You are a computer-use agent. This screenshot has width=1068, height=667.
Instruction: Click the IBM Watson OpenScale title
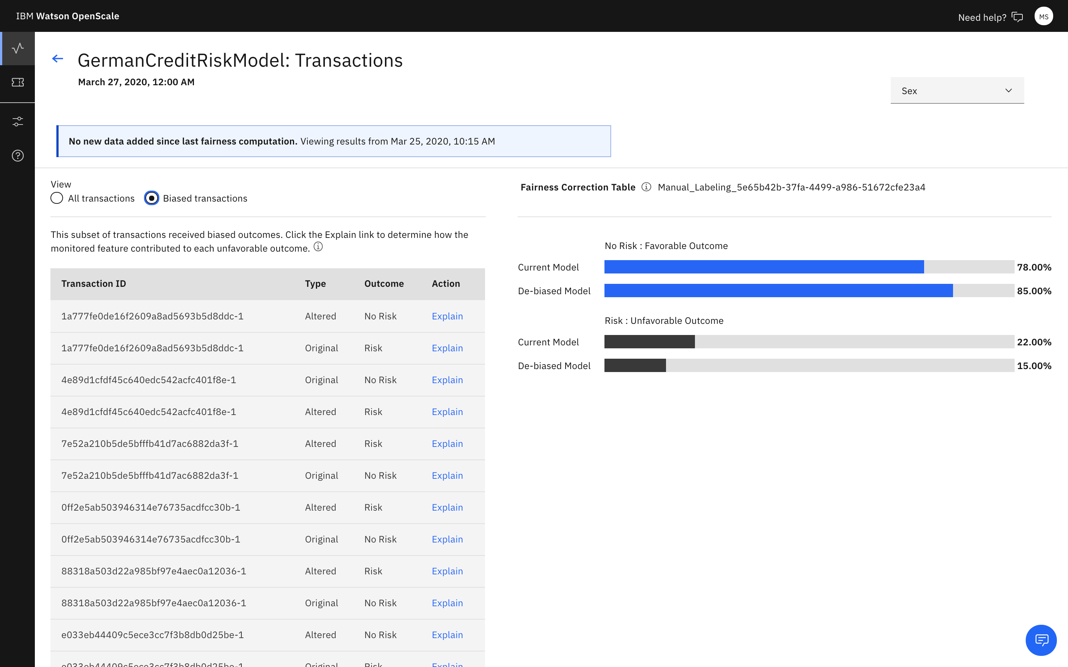pos(67,16)
